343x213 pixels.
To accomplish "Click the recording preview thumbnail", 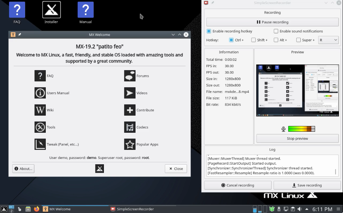I will click(297, 90).
